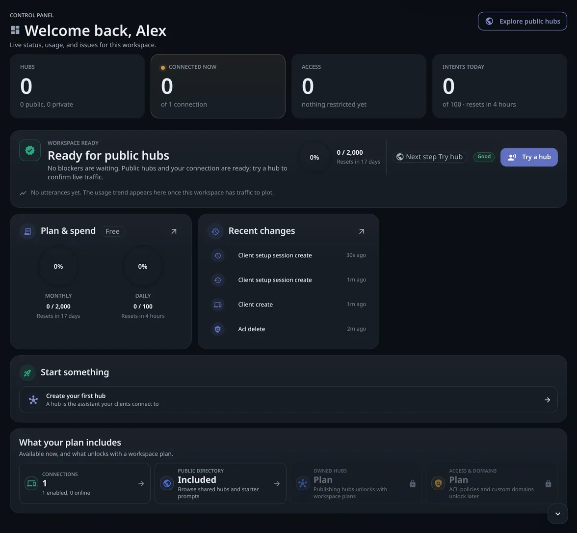Click the rocket icon next to Start something
The height and width of the screenshot is (533, 577).
click(x=27, y=373)
